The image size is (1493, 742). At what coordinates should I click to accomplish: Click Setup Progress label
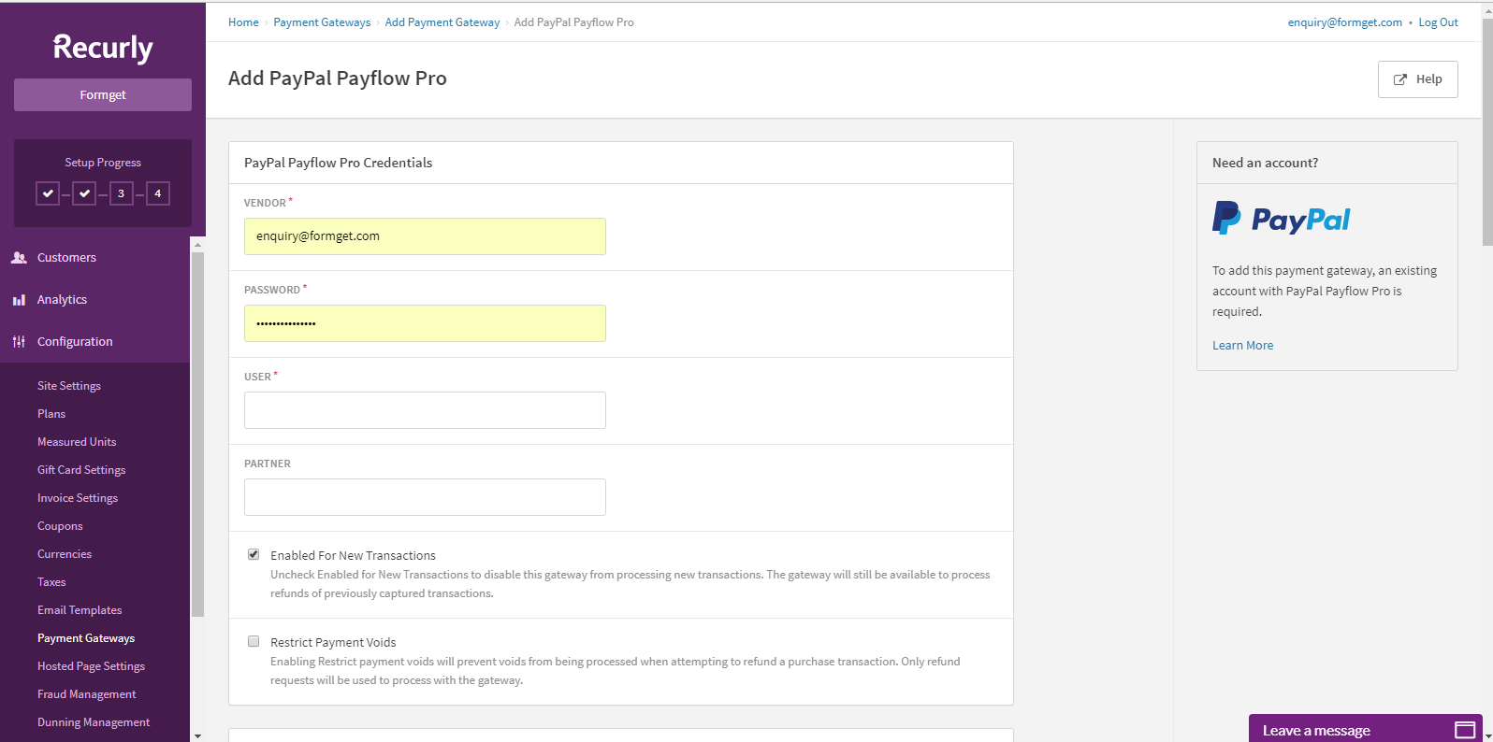pyautogui.click(x=103, y=163)
